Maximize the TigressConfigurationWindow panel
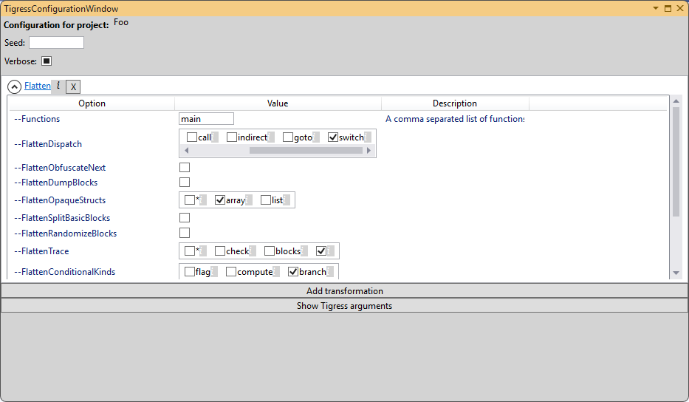The image size is (689, 402). [668, 8]
